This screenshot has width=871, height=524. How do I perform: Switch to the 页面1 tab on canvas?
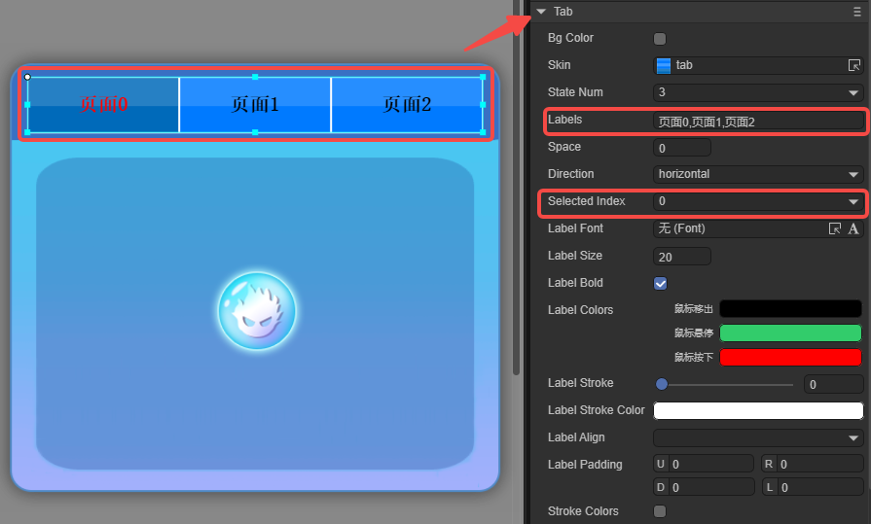coord(255,104)
